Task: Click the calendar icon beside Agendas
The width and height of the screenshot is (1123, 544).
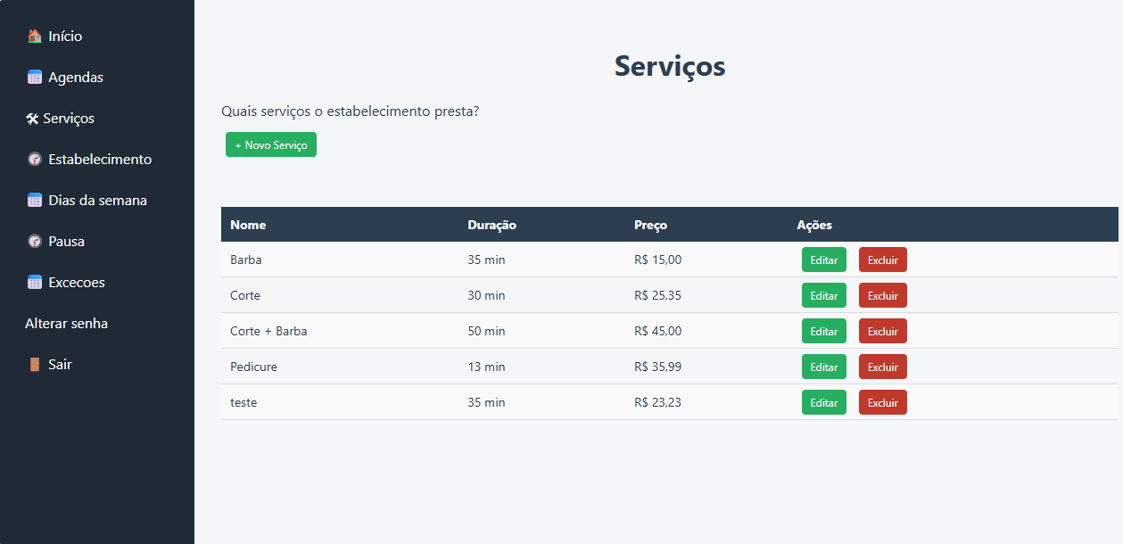Action: tap(35, 78)
